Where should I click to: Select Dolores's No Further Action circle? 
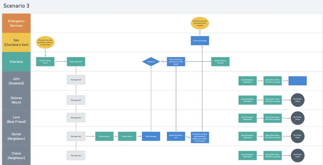[x=297, y=100]
